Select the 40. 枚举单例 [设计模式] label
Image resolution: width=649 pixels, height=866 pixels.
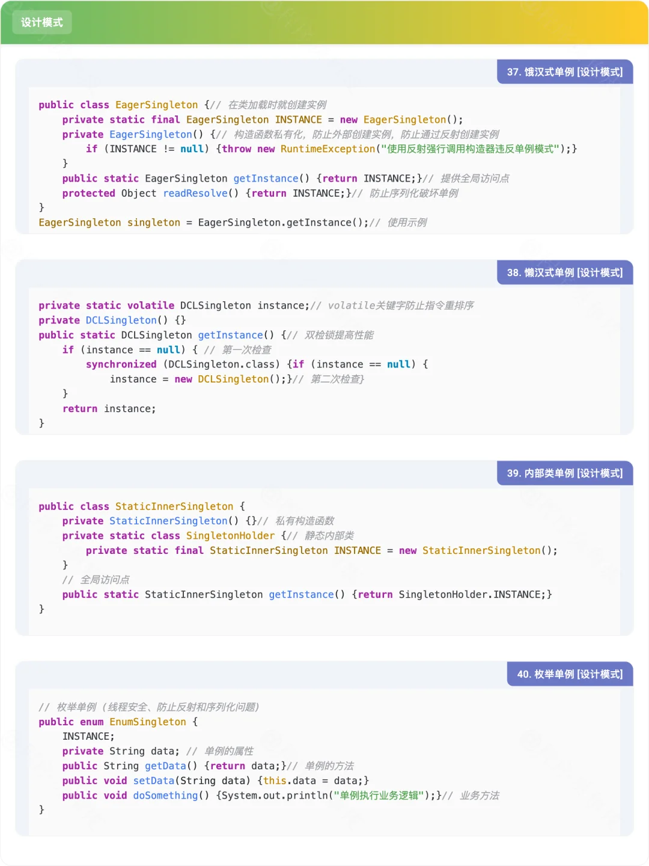(x=570, y=674)
